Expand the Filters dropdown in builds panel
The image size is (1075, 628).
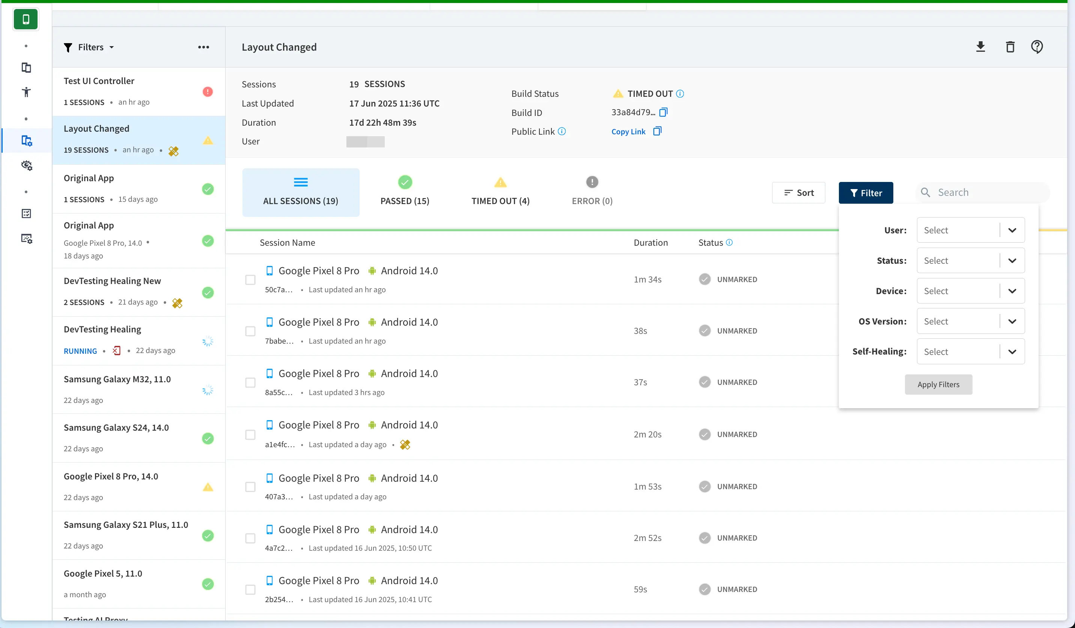[x=89, y=47]
